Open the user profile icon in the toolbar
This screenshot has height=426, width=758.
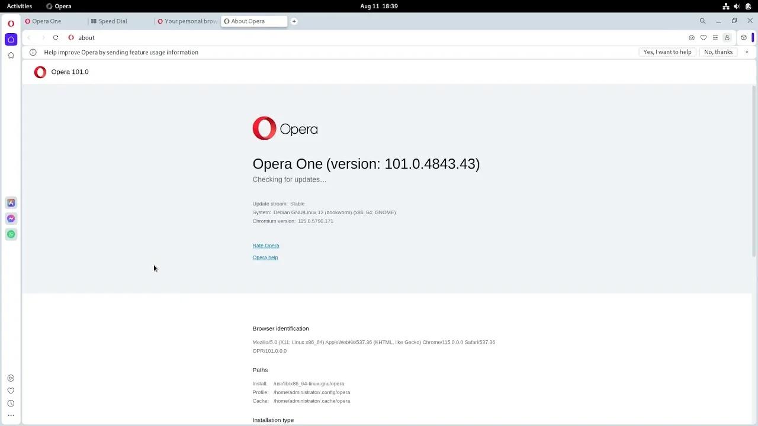click(727, 37)
